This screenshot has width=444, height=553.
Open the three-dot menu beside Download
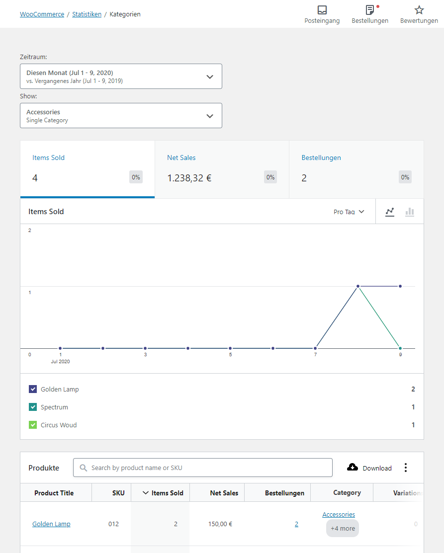(x=406, y=468)
